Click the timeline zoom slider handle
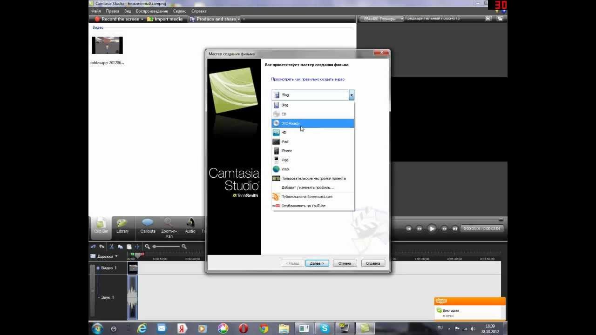 click(x=155, y=247)
